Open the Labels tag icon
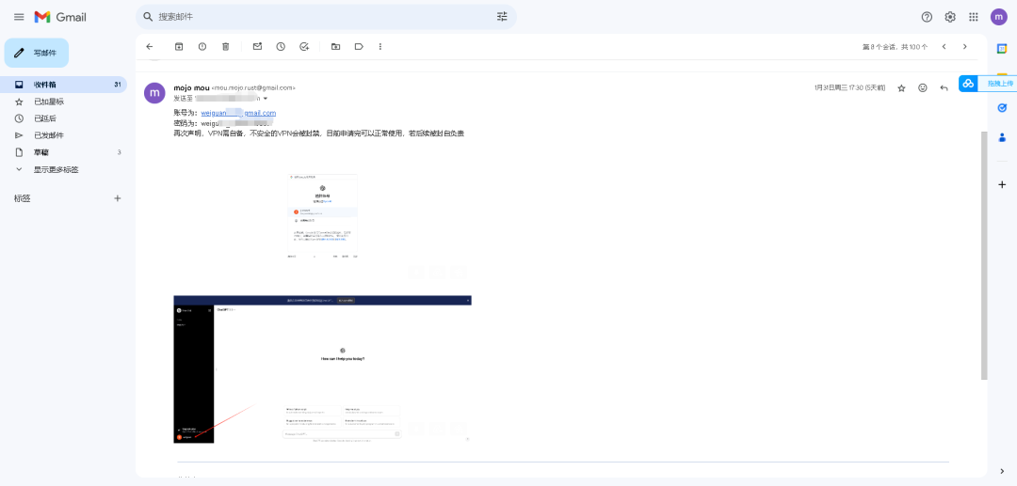Viewport: 1017px width, 486px height. (359, 47)
